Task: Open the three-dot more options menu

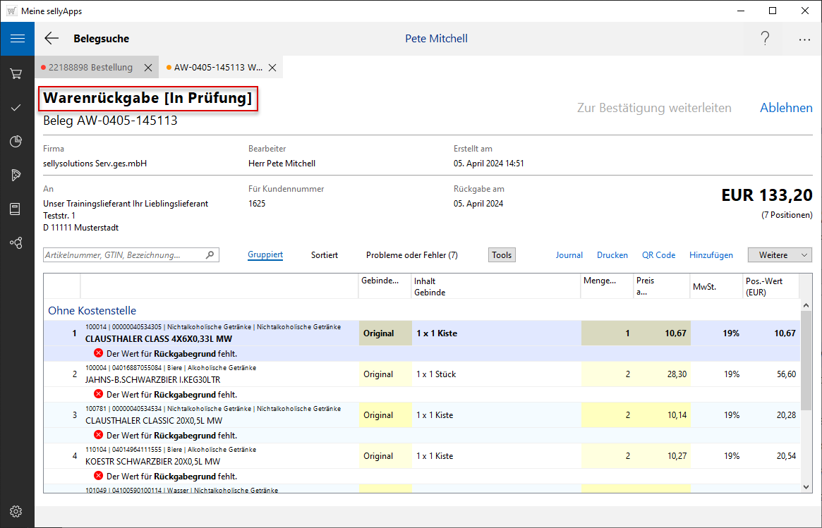Action: (804, 39)
